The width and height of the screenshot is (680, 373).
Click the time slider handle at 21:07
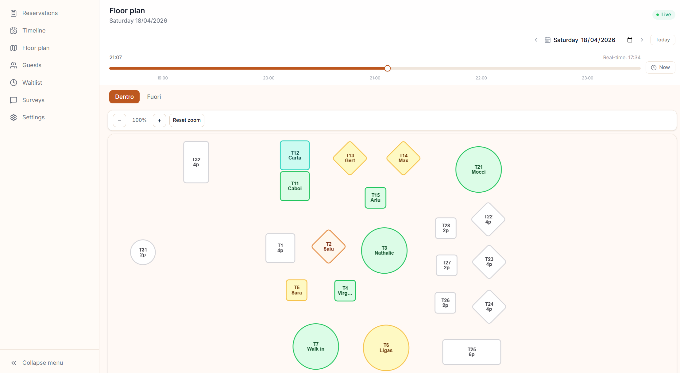[387, 68]
